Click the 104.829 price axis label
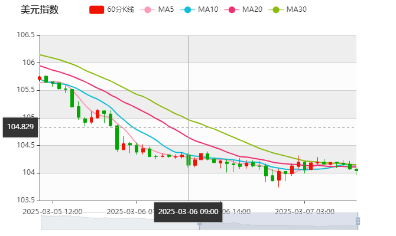This screenshot has height=236, width=396. (x=20, y=126)
